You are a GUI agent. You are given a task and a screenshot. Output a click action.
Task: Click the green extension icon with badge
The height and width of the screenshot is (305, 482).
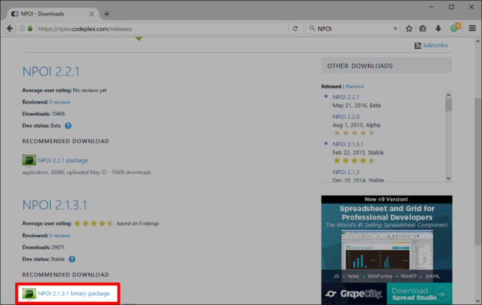[454, 28]
